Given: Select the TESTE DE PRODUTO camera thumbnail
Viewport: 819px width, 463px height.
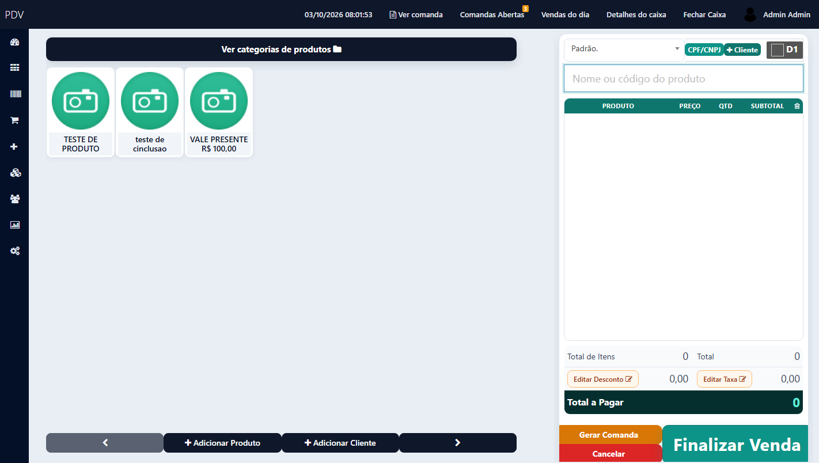Looking at the screenshot, I should (x=81, y=101).
